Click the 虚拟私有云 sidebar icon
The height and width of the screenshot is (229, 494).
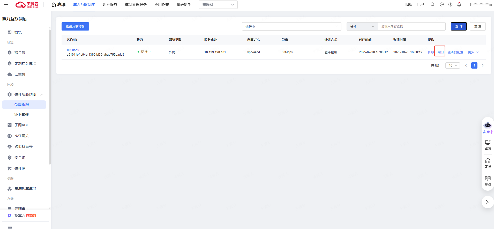[10, 147]
